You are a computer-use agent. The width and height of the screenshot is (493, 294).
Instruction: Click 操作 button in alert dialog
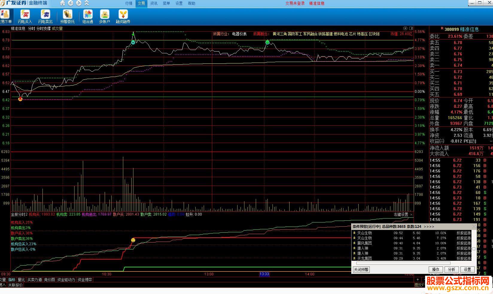(436, 269)
